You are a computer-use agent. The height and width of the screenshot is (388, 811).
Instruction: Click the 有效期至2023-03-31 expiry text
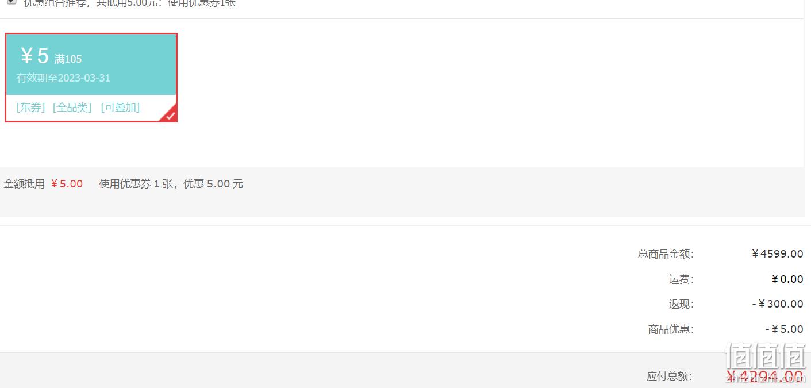(63, 78)
